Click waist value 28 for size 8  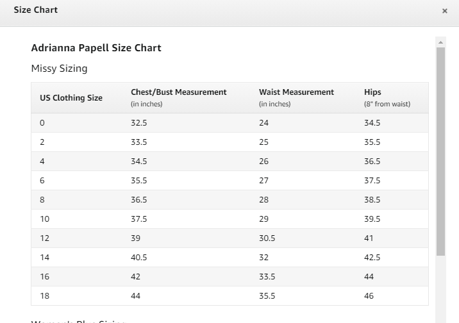pos(263,200)
